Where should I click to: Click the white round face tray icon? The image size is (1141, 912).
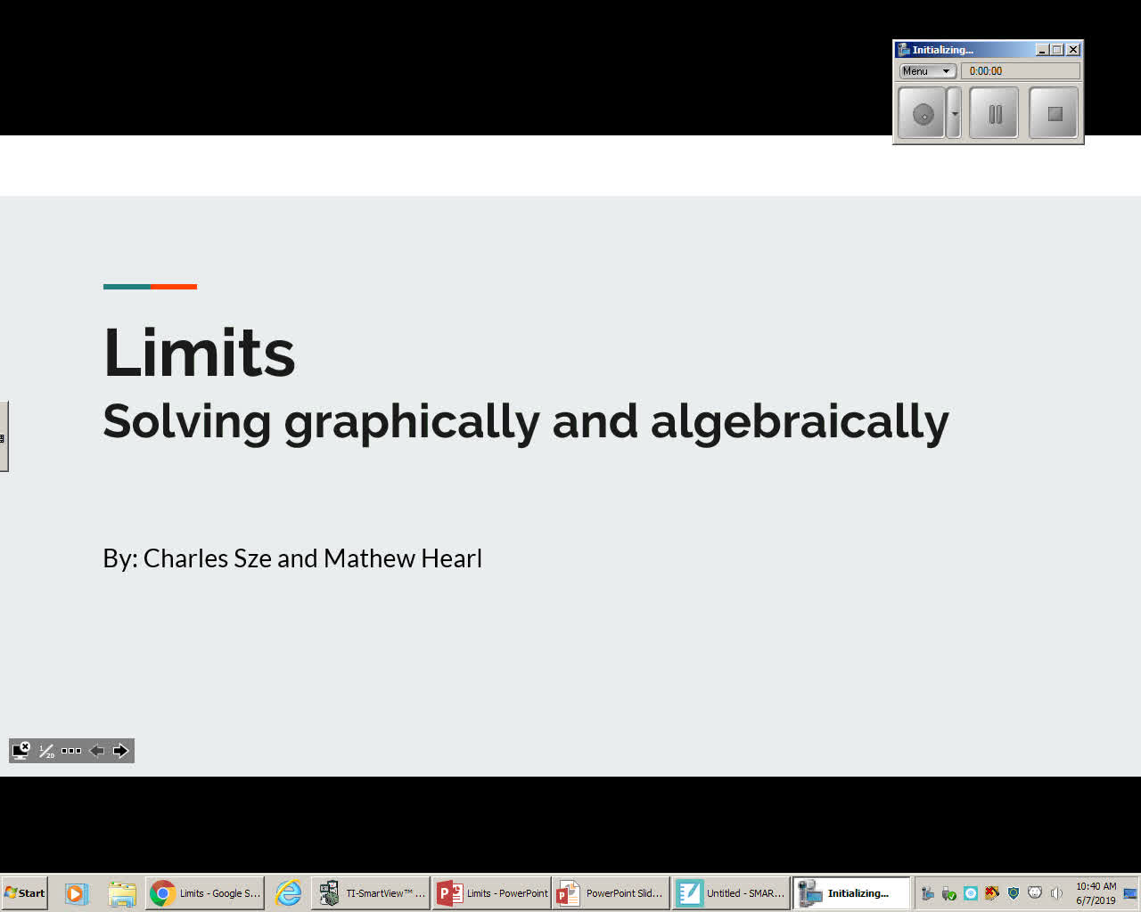[x=1035, y=892]
